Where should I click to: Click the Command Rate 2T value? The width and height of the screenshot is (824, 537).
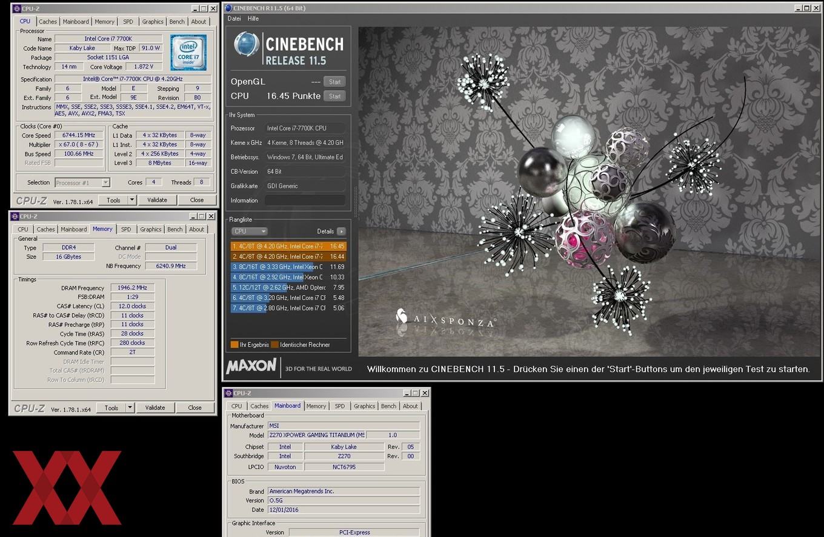pos(133,352)
